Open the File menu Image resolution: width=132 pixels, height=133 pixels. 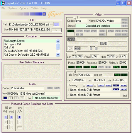[x=4, y=8]
